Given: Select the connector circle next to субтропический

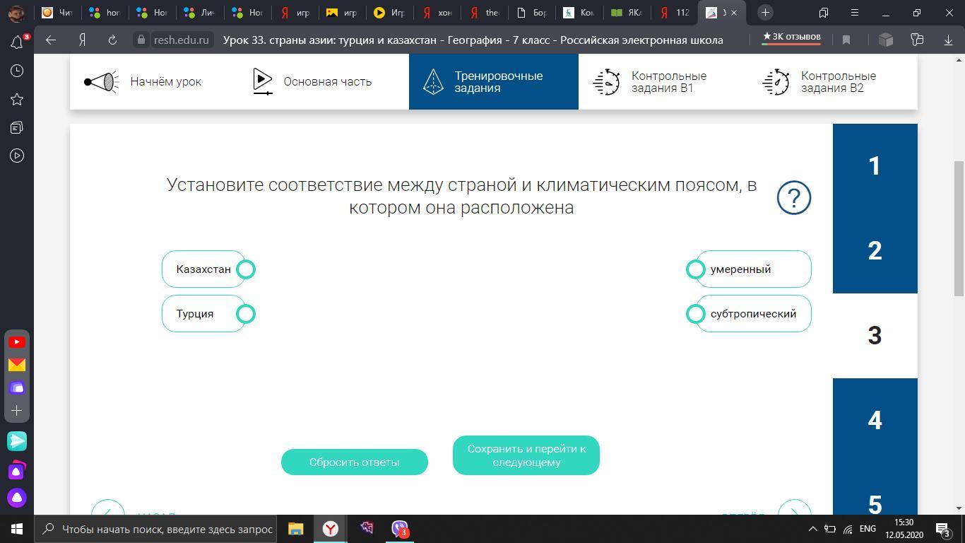Looking at the screenshot, I should tap(696, 314).
